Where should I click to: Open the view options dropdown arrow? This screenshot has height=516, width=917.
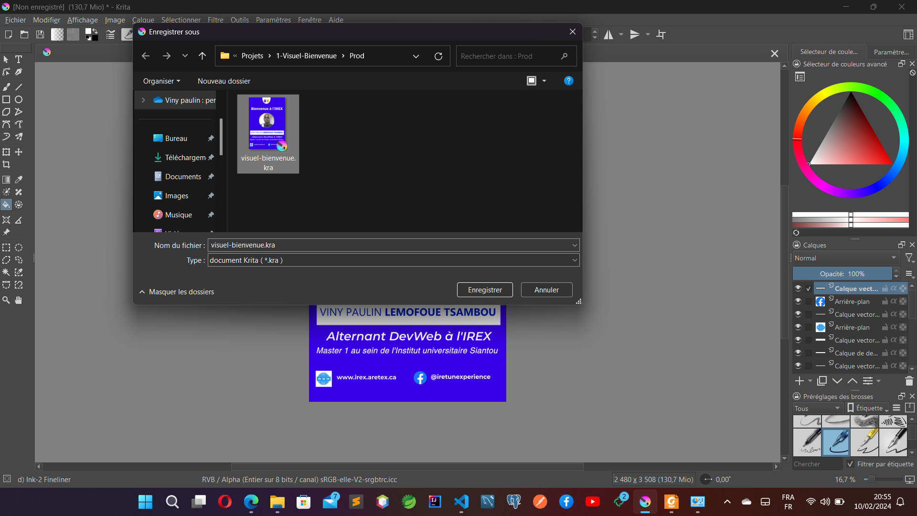coord(544,81)
